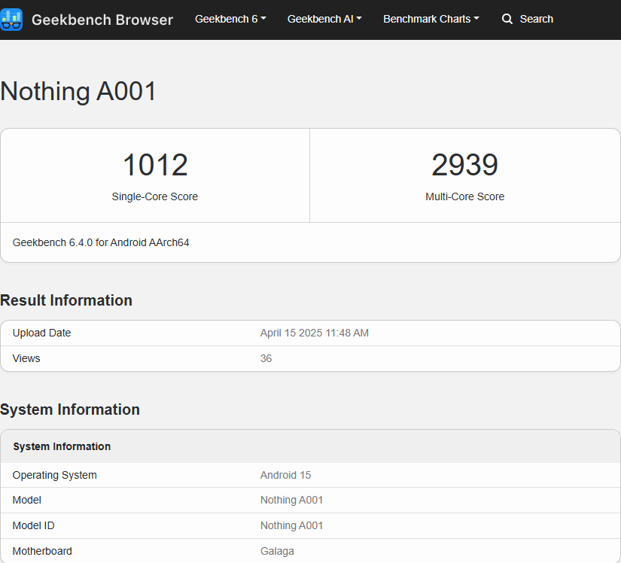Image resolution: width=621 pixels, height=563 pixels.
Task: Click the Views row label
Action: coord(26,358)
